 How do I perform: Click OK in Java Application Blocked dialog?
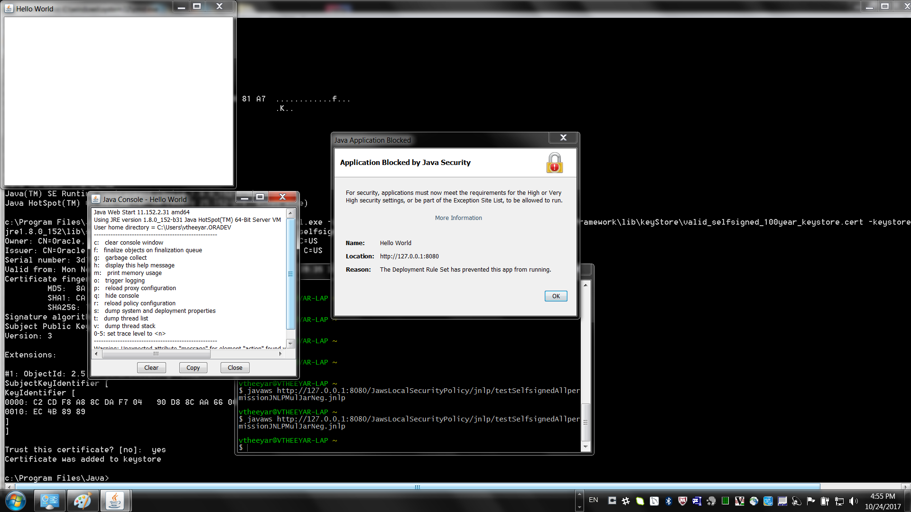coord(556,296)
